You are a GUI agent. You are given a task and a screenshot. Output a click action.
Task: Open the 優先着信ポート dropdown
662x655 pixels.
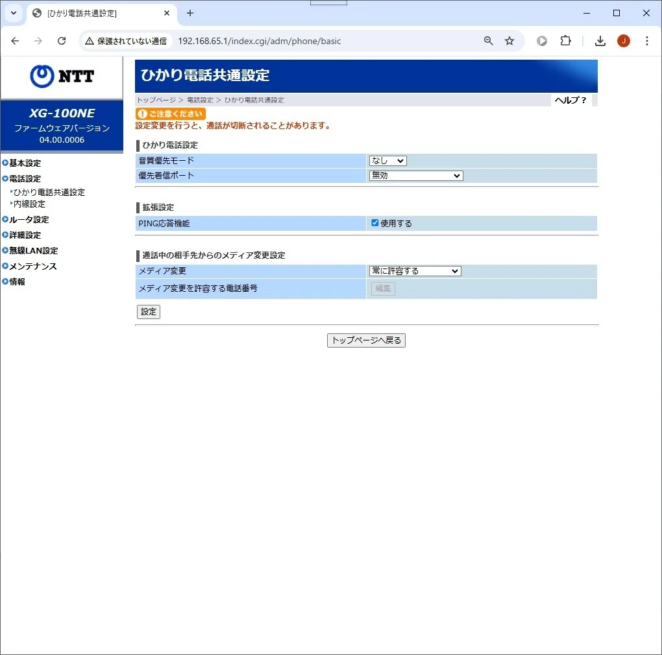[416, 176]
